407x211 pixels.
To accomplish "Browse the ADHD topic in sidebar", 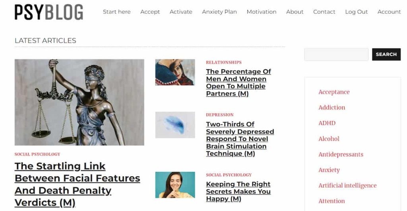I will point(327,123).
